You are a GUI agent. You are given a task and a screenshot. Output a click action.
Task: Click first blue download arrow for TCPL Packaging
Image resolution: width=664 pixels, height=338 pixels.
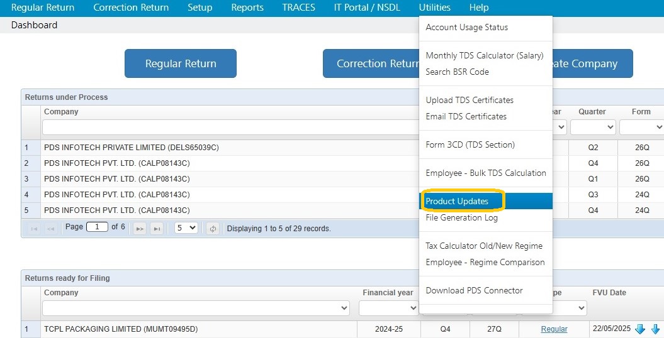640,329
